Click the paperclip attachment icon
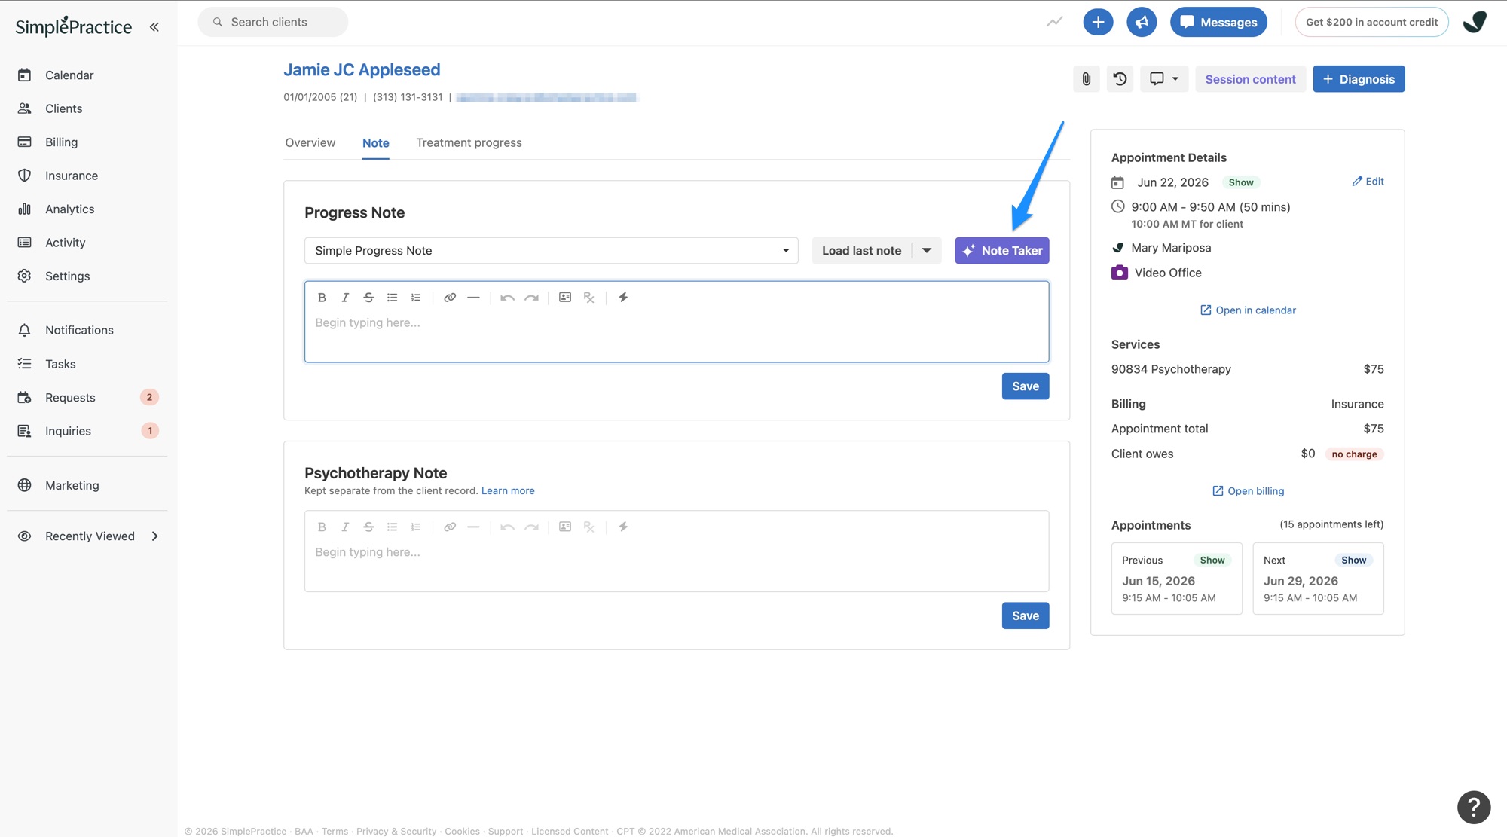 (x=1086, y=79)
